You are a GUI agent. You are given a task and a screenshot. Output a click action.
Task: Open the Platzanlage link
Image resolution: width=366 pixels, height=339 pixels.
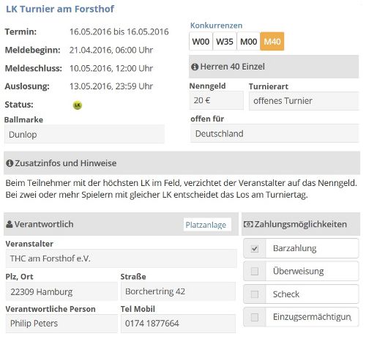[x=206, y=225]
